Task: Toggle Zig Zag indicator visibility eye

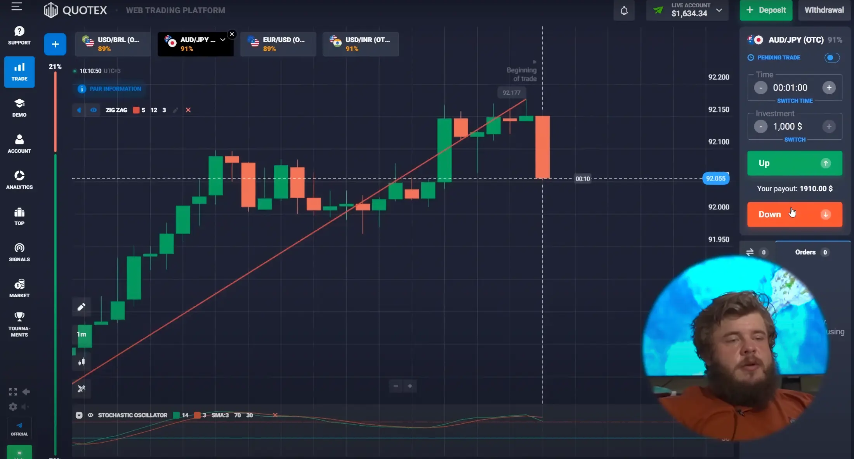Action: coord(94,110)
